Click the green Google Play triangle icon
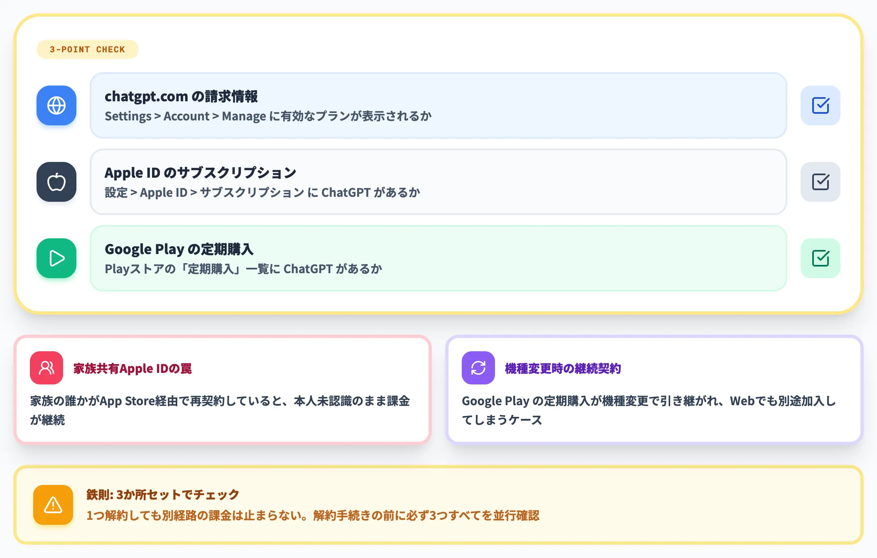877x558 pixels. click(56, 258)
